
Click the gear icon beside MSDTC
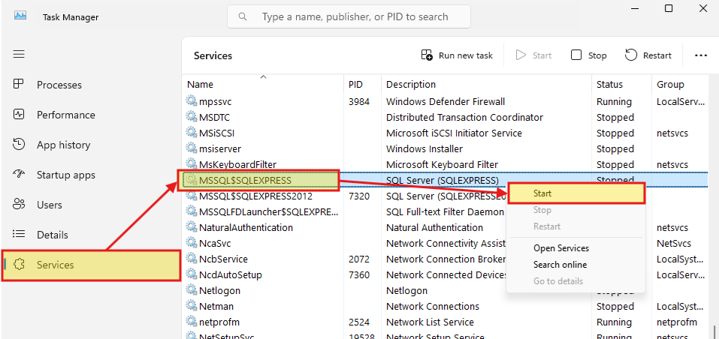coord(191,117)
